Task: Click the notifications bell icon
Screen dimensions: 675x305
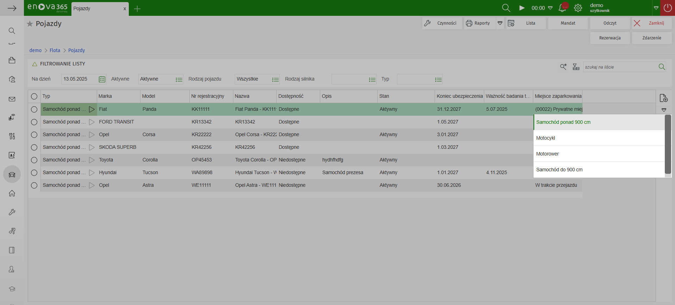Action: 562,8
